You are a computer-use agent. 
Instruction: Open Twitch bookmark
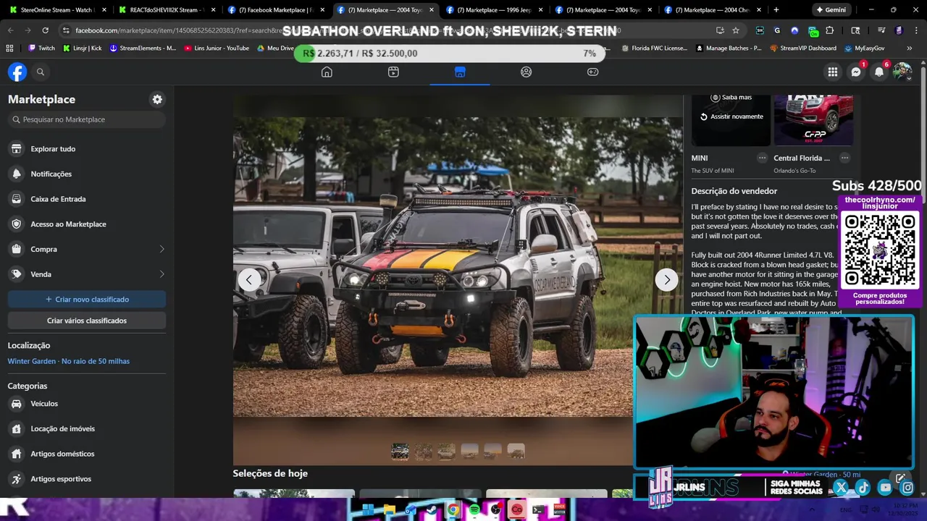41,48
